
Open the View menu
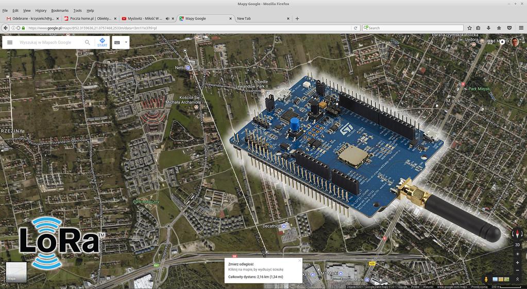[27, 11]
